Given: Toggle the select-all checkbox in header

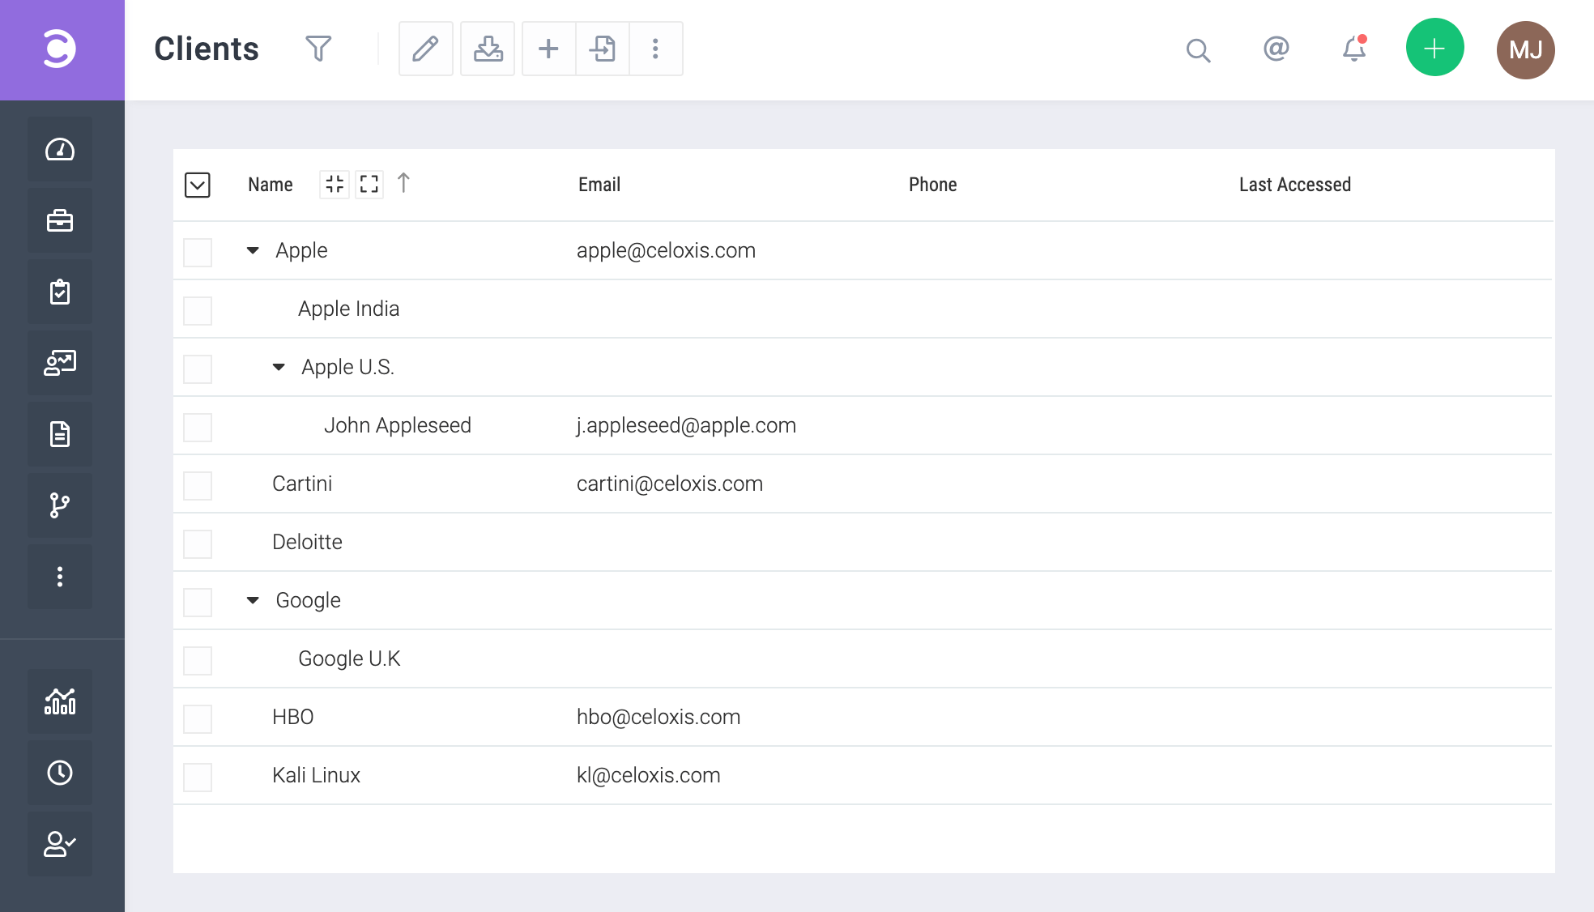Looking at the screenshot, I should tap(198, 185).
